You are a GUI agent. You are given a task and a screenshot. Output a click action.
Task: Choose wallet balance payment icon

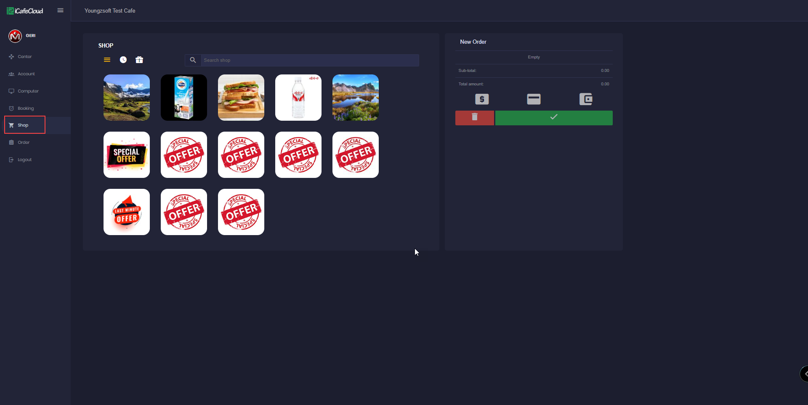(586, 99)
